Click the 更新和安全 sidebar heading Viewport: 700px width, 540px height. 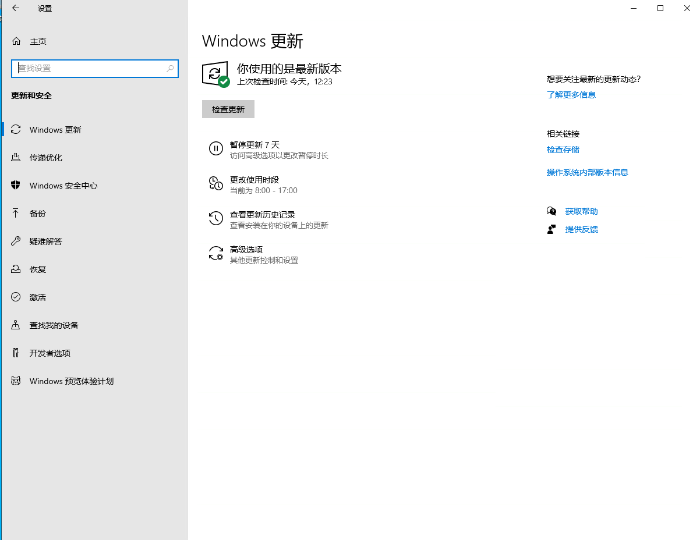(x=31, y=95)
